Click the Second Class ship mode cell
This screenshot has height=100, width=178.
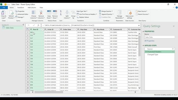point(102,32)
